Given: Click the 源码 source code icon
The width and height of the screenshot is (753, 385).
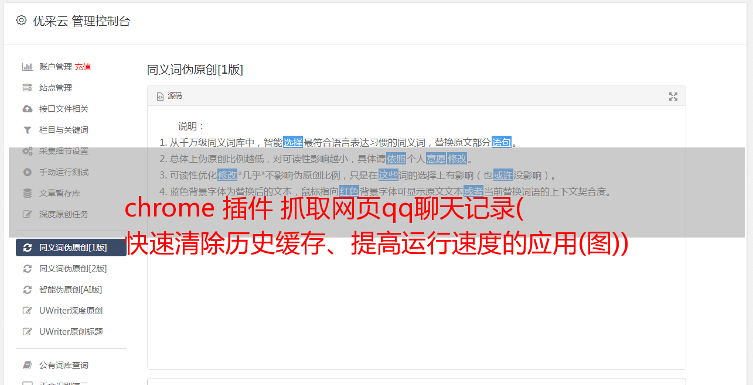Looking at the screenshot, I should pyautogui.click(x=160, y=97).
